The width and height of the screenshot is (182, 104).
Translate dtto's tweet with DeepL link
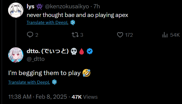(29, 82)
